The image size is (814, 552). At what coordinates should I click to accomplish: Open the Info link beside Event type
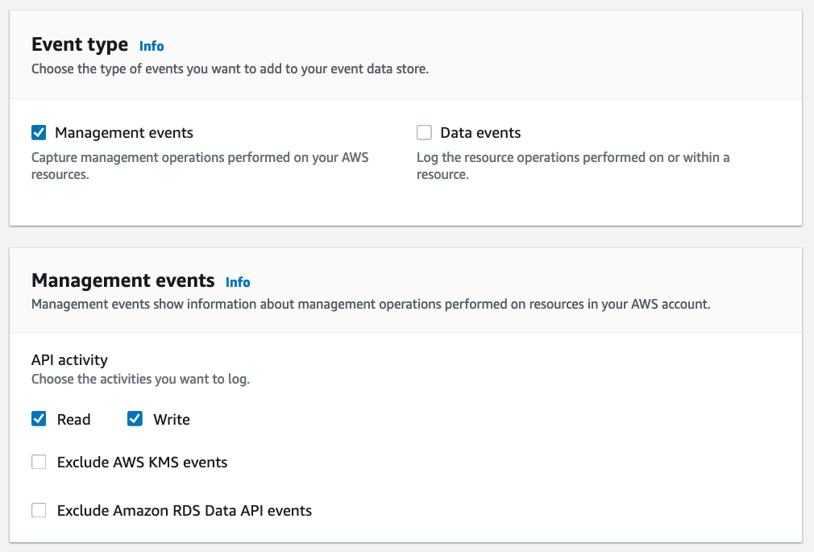[x=152, y=46]
